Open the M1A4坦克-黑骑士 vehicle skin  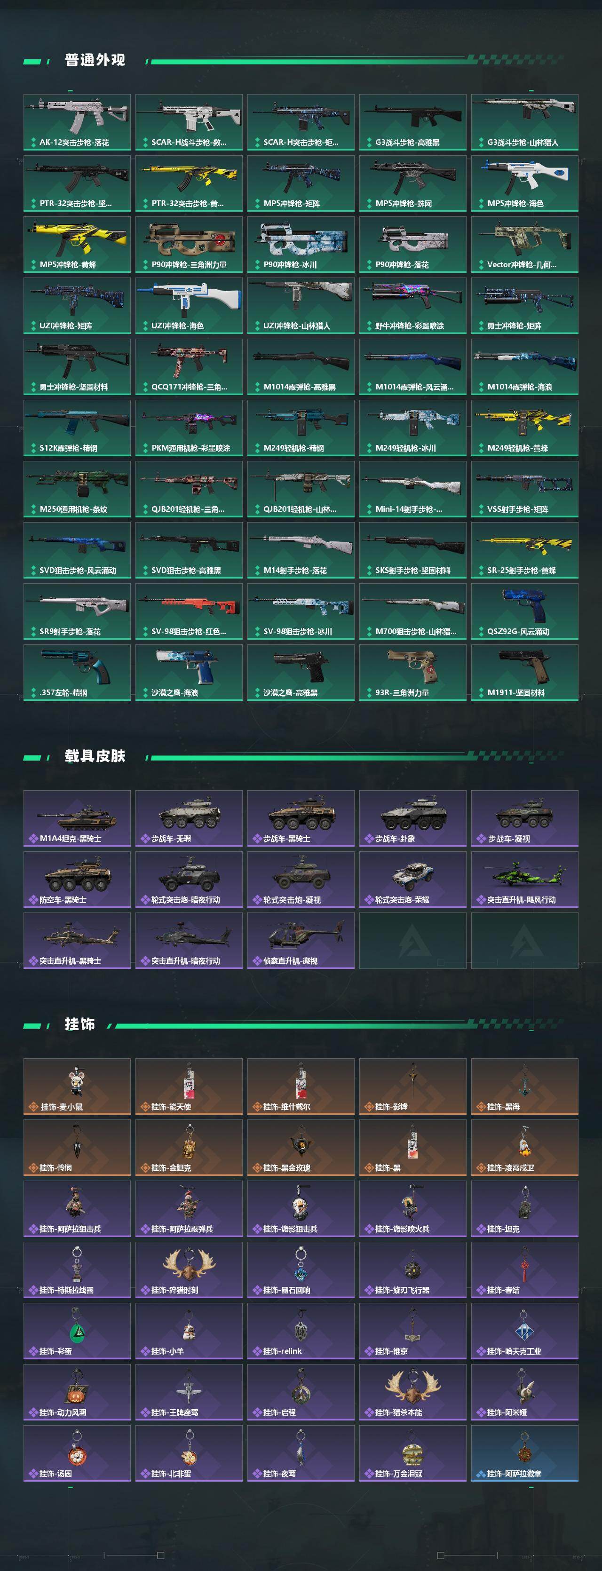[x=77, y=818]
